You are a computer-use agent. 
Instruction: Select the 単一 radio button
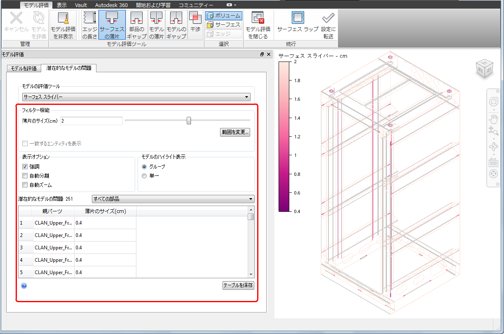coord(144,176)
